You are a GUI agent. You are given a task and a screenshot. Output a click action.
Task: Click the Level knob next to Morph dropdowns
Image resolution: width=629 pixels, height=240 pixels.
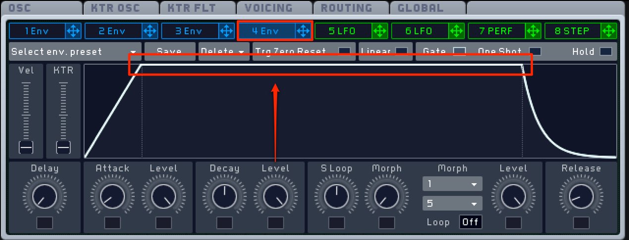click(513, 198)
